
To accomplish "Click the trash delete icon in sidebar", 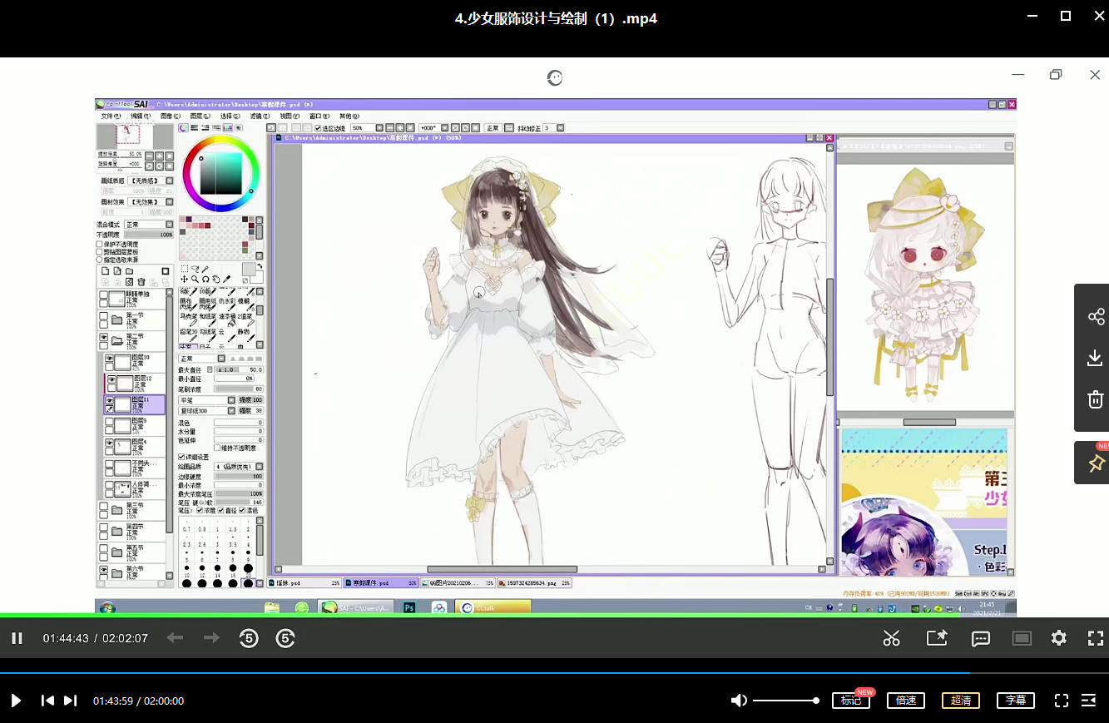I will [1095, 399].
